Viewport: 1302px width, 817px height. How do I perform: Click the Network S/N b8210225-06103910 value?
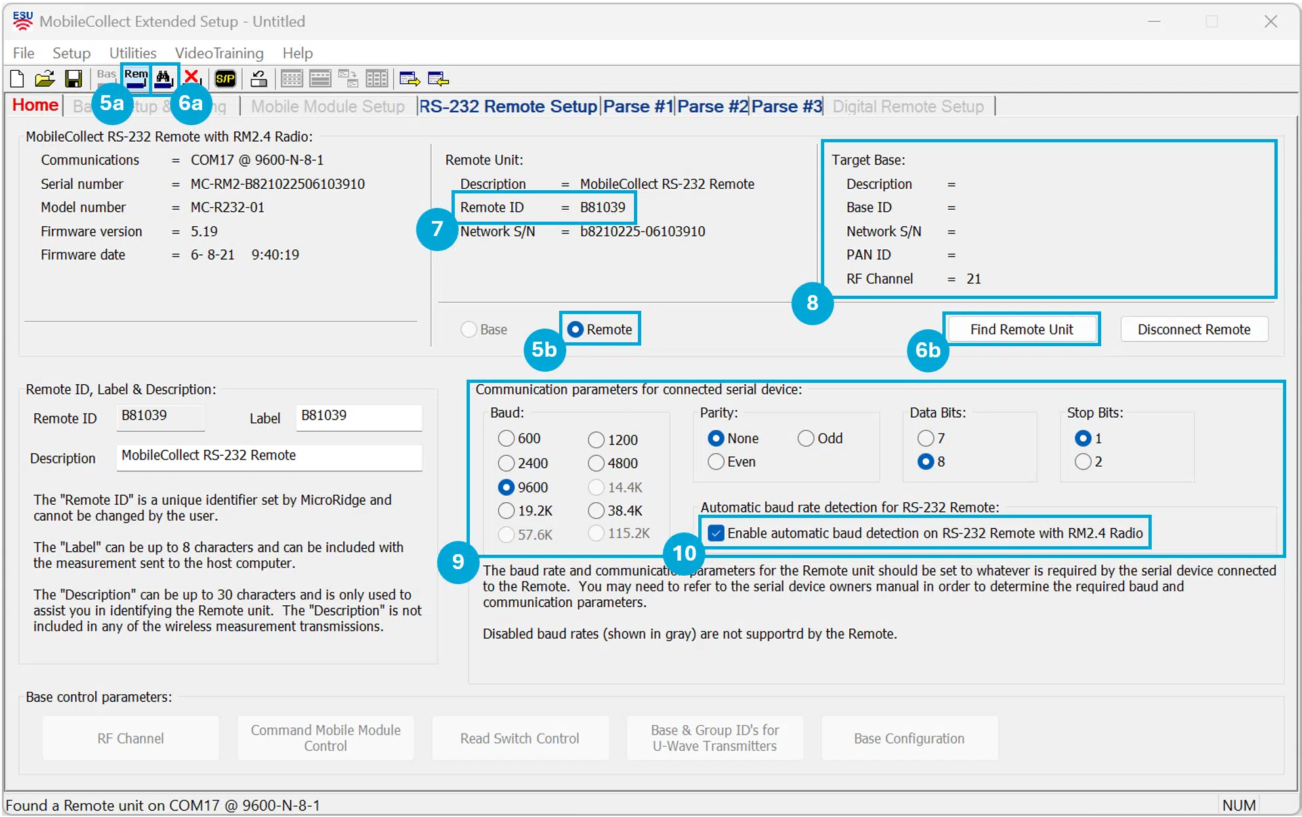(642, 231)
